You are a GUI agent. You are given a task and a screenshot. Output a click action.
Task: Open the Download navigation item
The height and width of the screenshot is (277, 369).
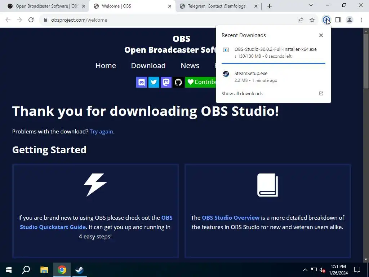coord(148,66)
